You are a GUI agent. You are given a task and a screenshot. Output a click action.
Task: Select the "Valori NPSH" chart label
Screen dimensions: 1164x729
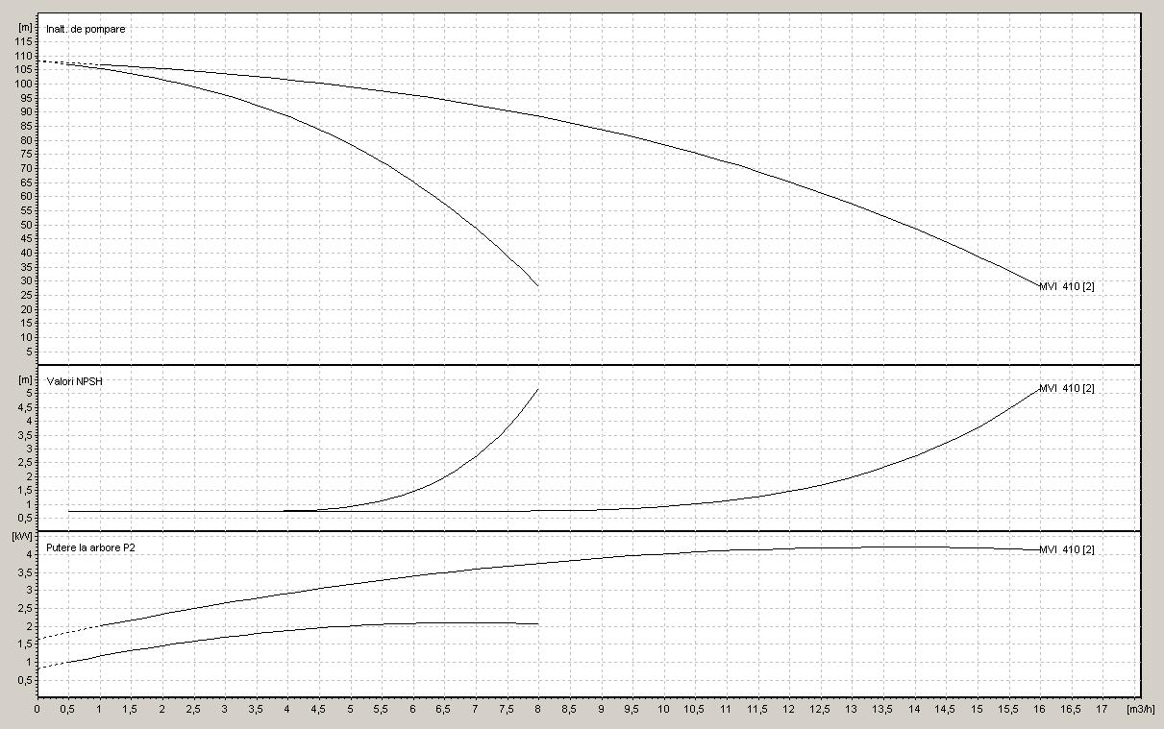tap(74, 381)
